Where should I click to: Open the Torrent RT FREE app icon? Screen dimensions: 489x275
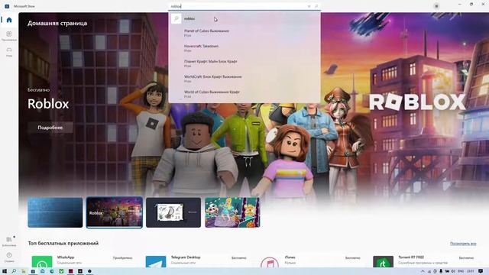383,262
